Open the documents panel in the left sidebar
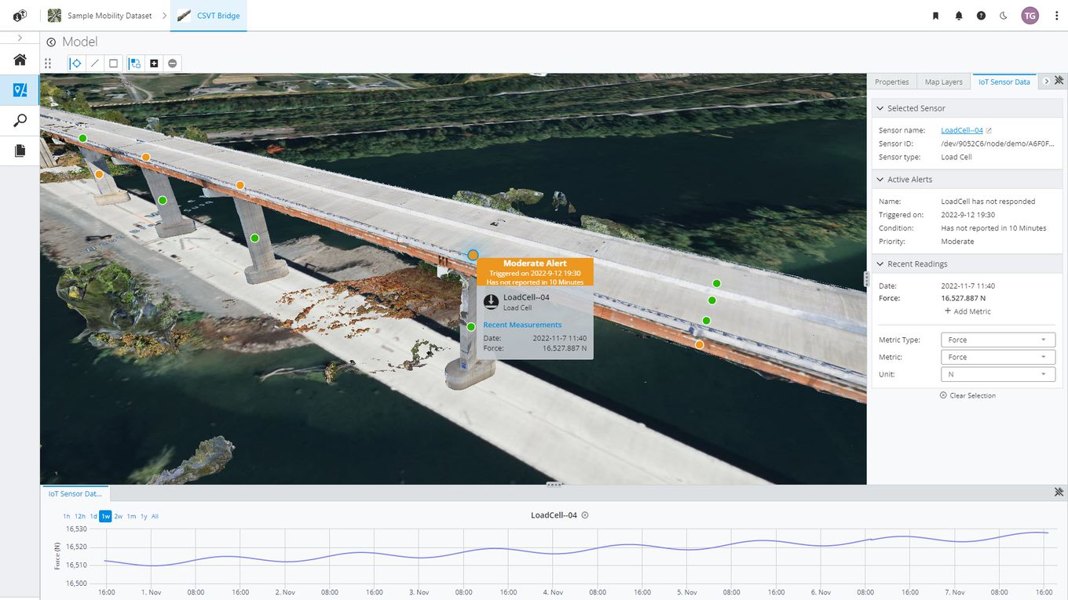The image size is (1068, 600). click(19, 149)
